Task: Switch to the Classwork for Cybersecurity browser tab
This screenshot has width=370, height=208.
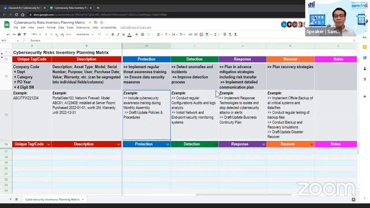Action: point(24,8)
